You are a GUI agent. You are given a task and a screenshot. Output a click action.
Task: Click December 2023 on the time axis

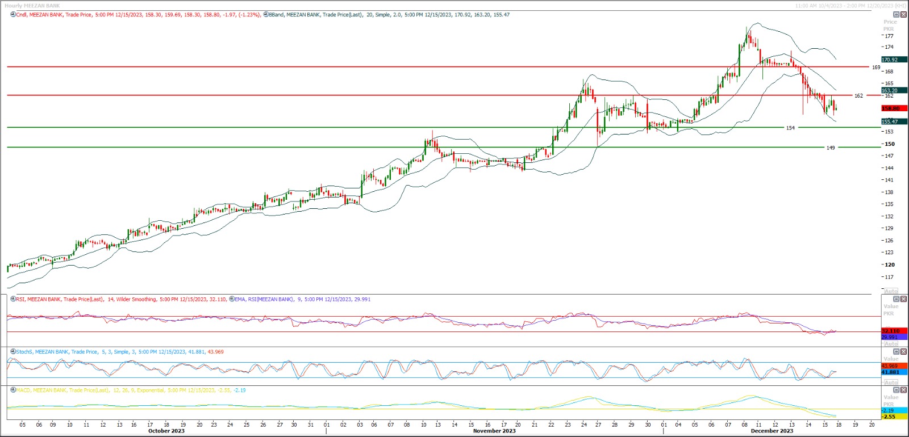(x=772, y=431)
